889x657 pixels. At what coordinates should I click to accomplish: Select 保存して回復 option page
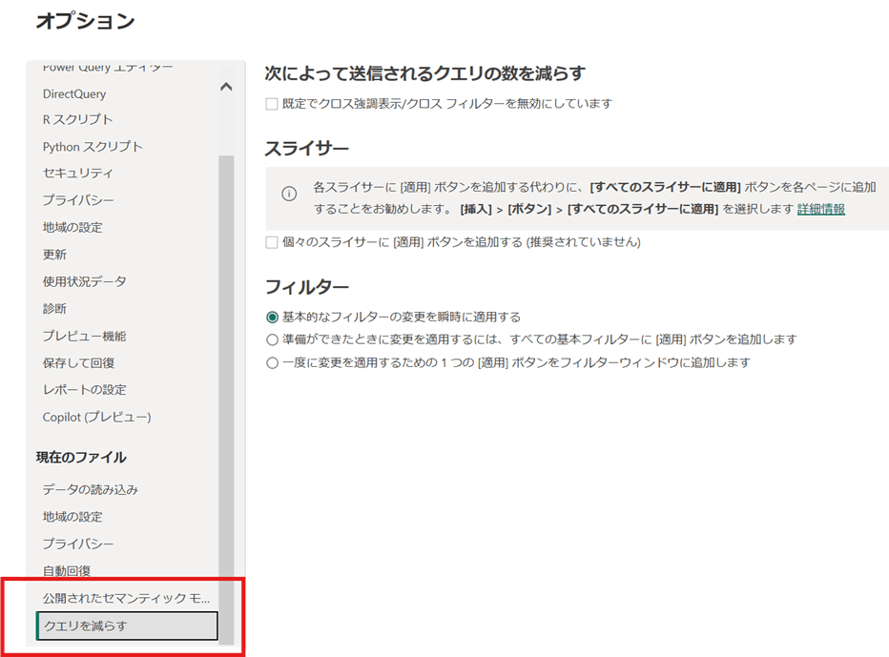(x=78, y=363)
